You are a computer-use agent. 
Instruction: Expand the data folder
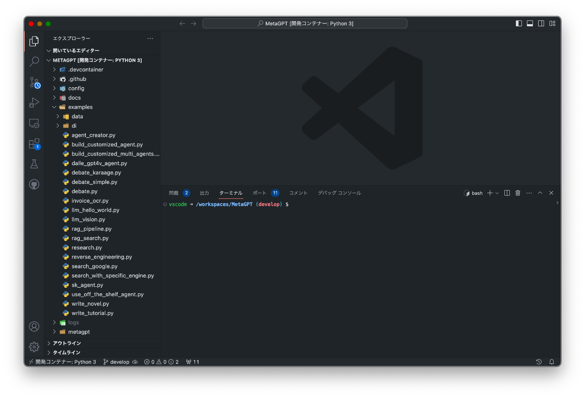point(102,116)
